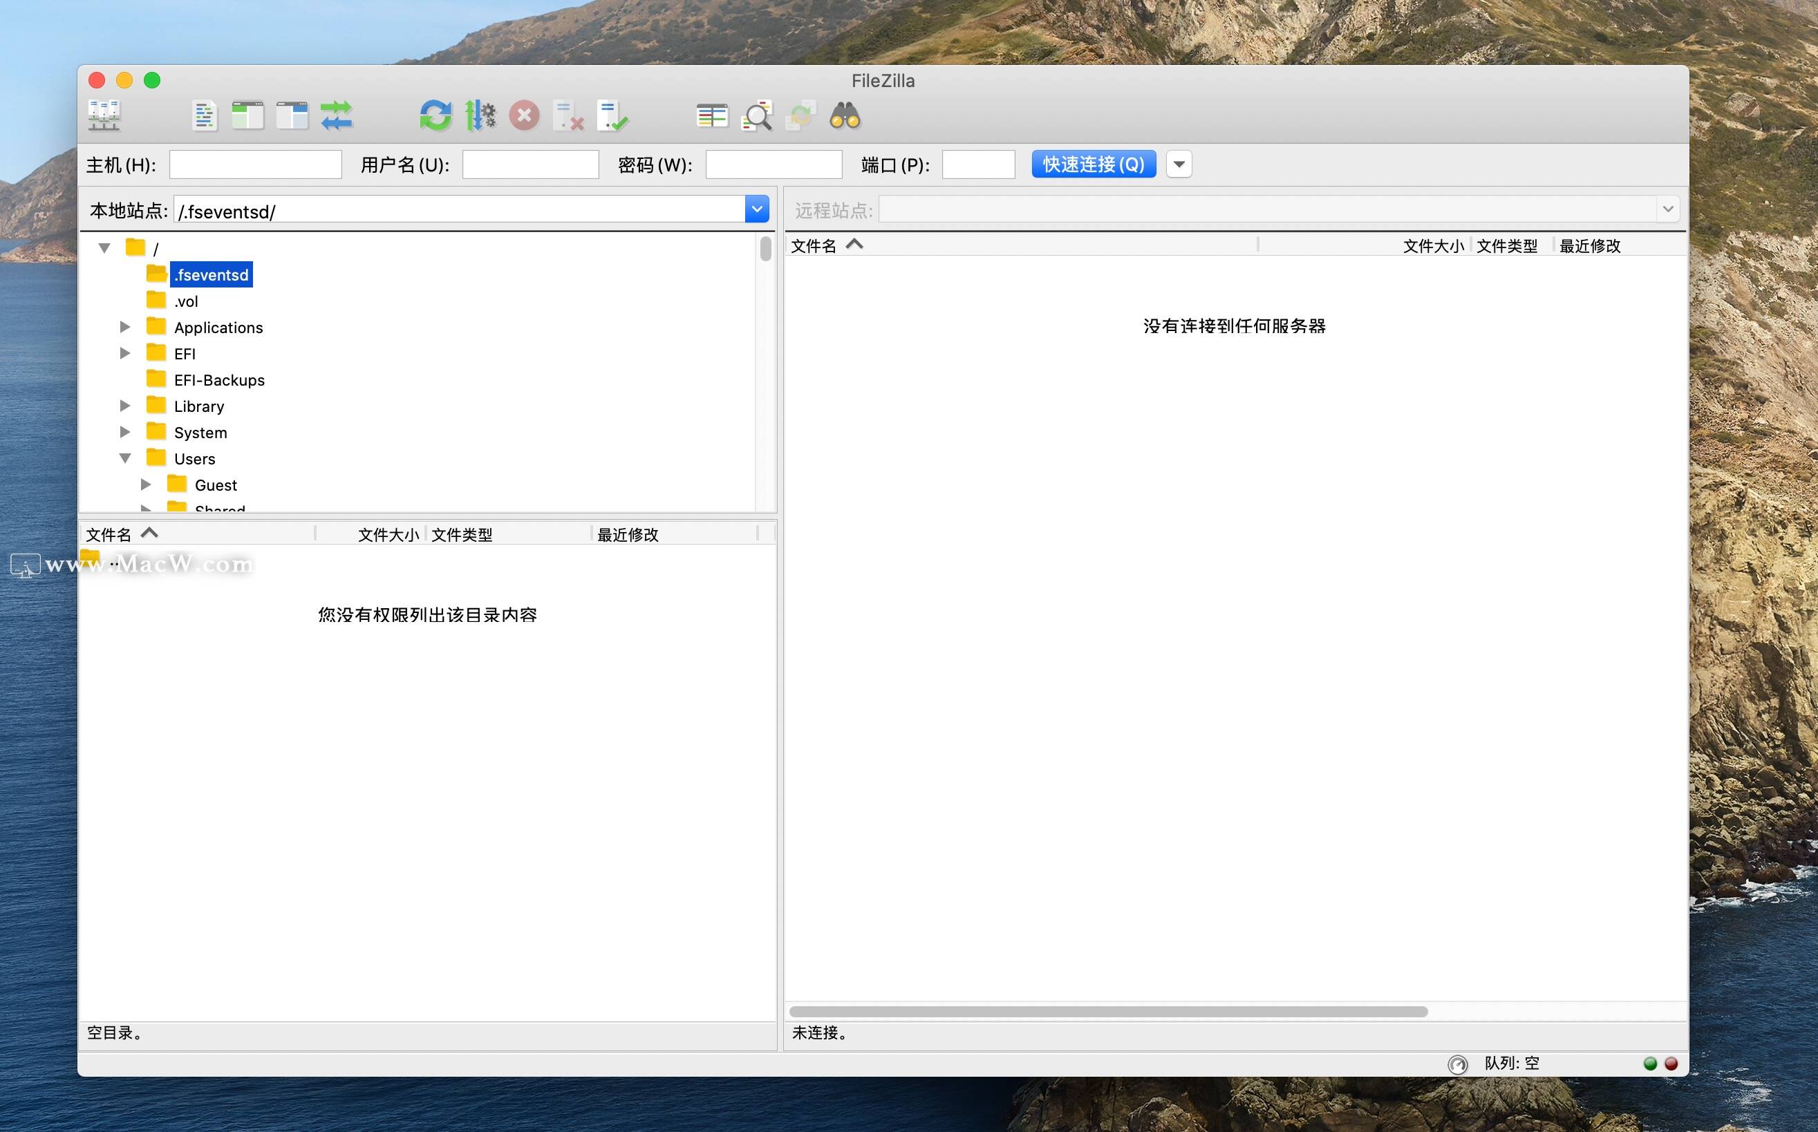
Task: Select the Library folder in tree
Action: coord(199,406)
